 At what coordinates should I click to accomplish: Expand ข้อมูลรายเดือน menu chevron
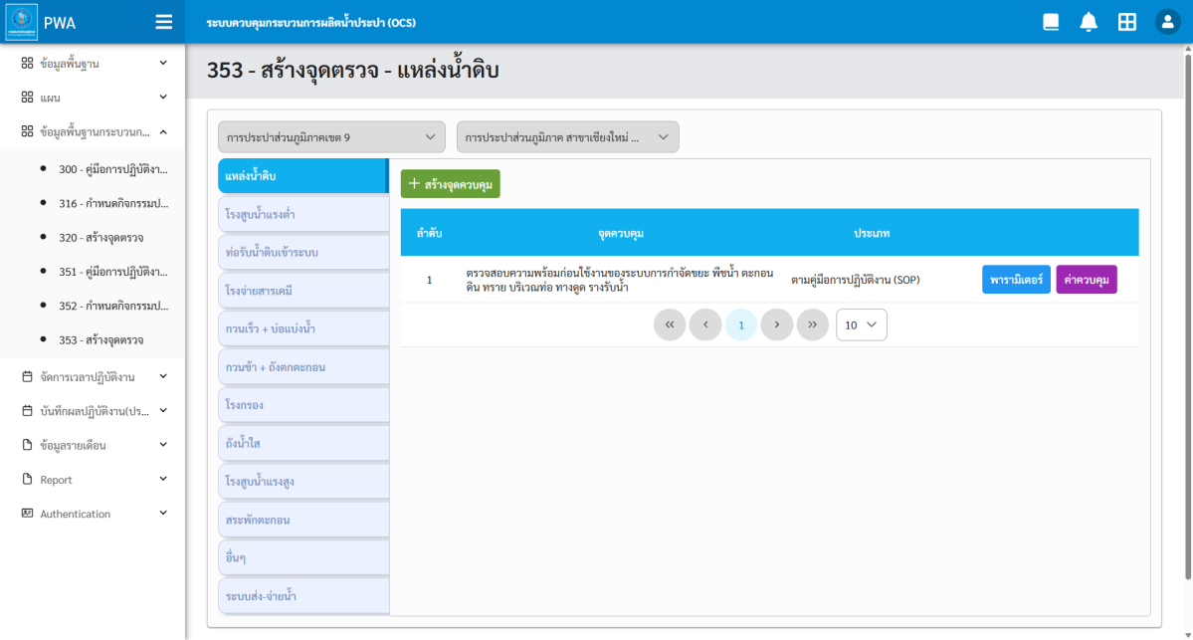(x=163, y=445)
